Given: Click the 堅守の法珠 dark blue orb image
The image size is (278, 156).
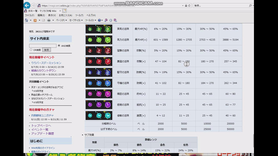Looking at the screenshot, I should [99, 72].
